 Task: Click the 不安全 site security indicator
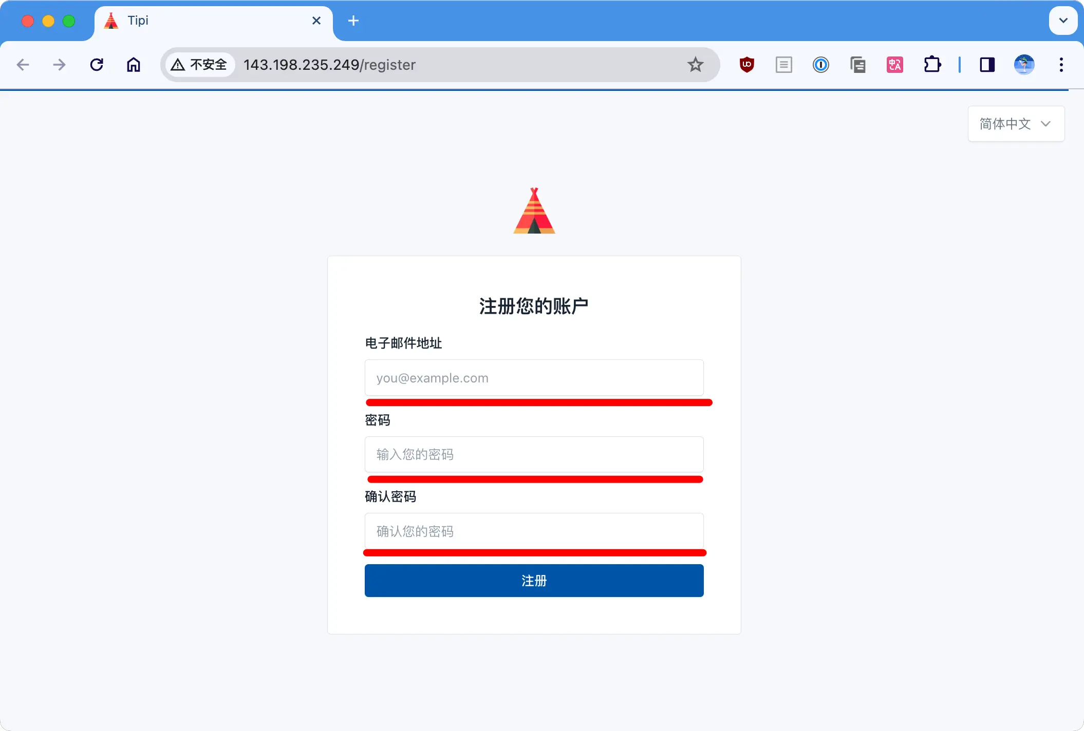pyautogui.click(x=199, y=65)
